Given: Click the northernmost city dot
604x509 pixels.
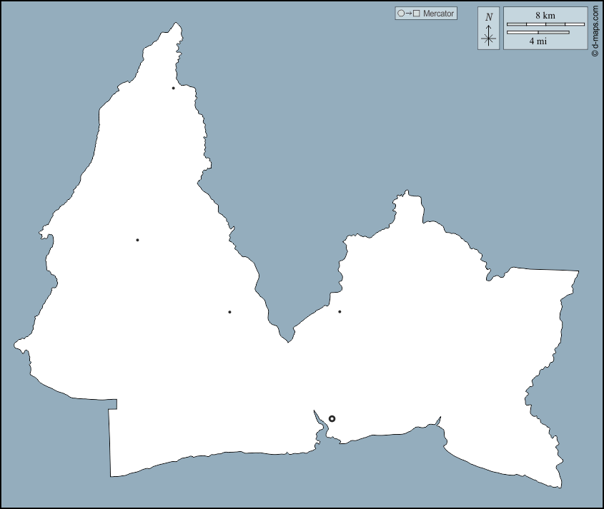Looking at the screenshot, I should click(173, 88).
